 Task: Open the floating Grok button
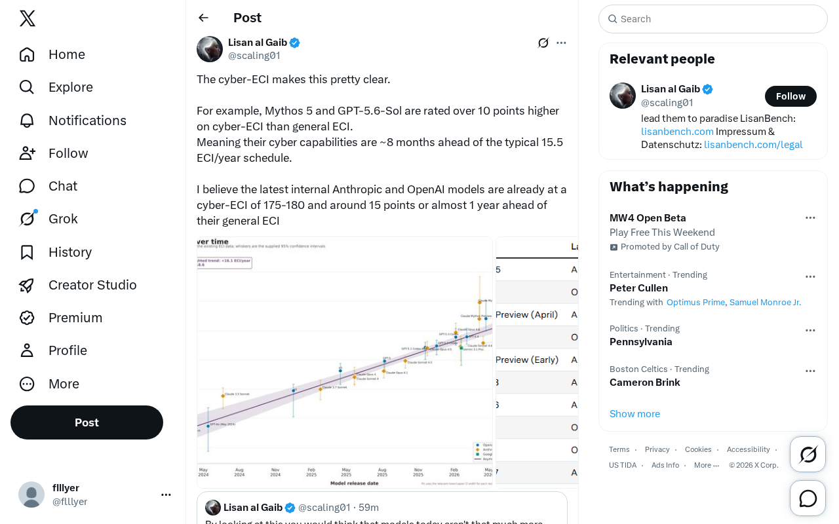(x=808, y=454)
